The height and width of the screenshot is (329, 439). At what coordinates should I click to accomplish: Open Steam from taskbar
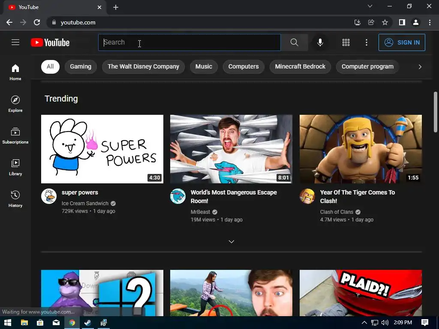pyautogui.click(x=87, y=323)
